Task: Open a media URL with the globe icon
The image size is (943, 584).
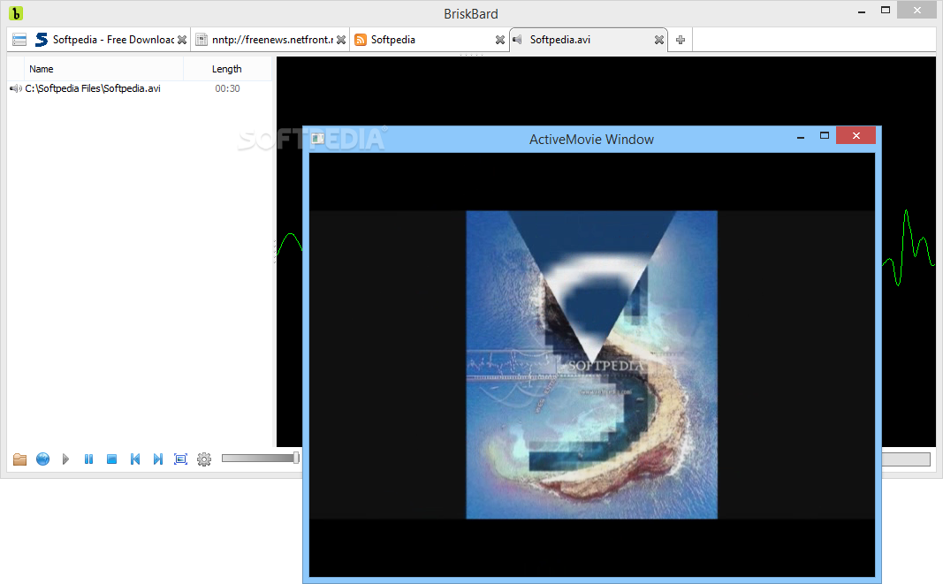Action: [x=42, y=459]
